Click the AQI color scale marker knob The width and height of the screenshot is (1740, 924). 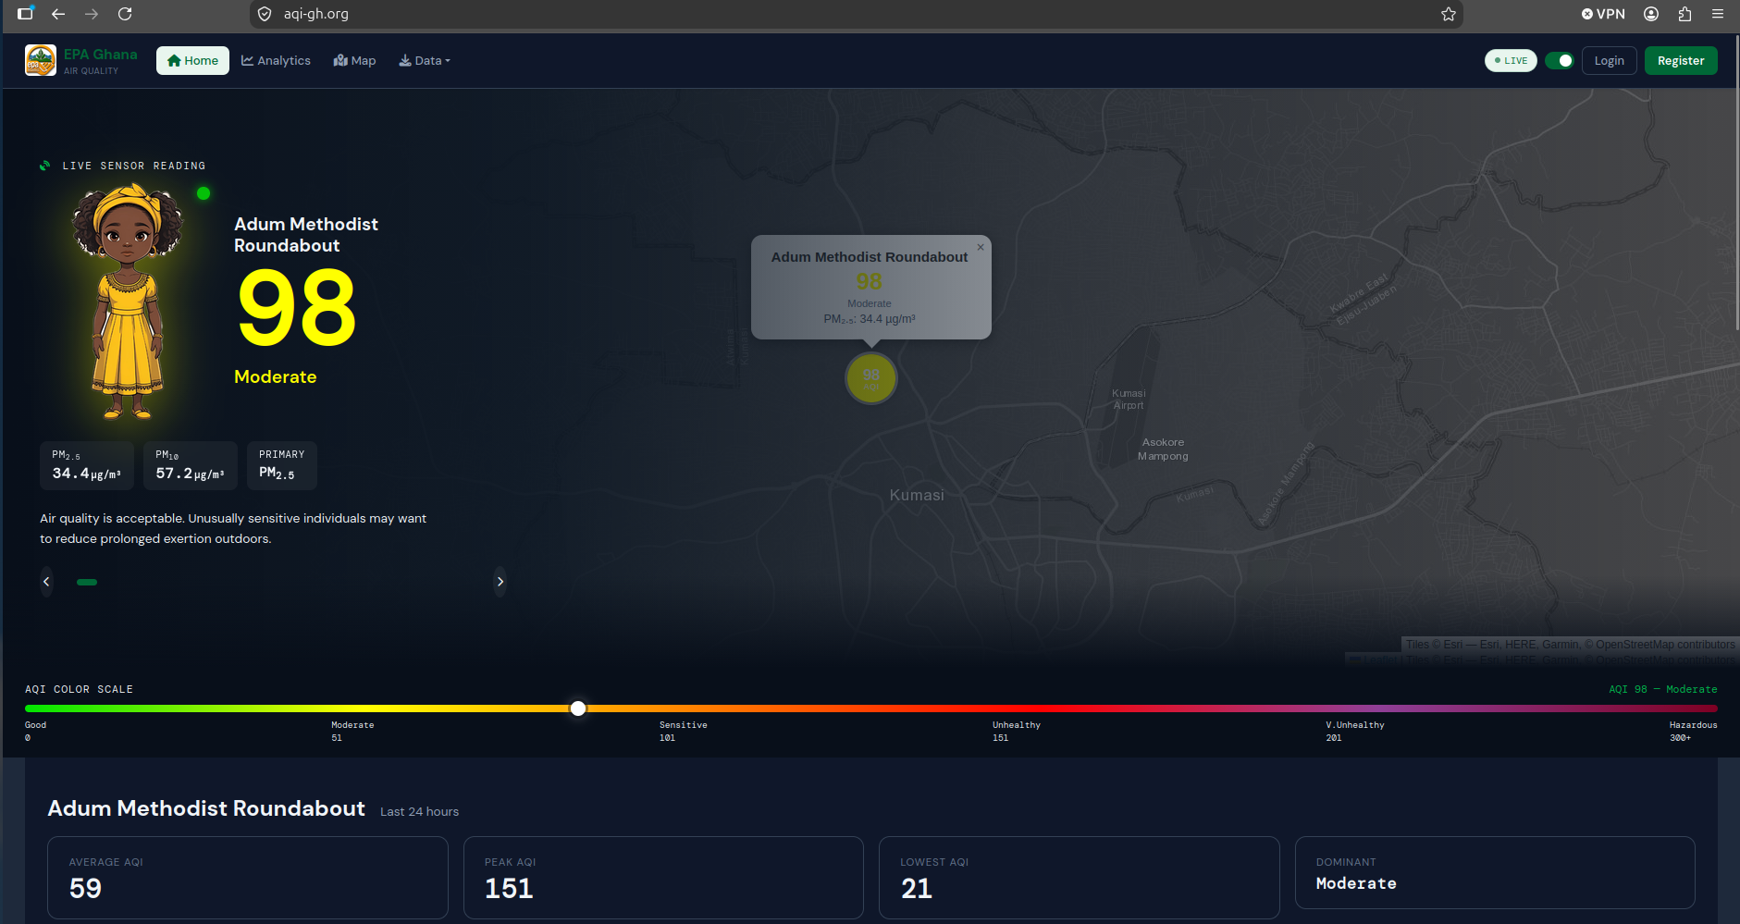click(x=578, y=708)
